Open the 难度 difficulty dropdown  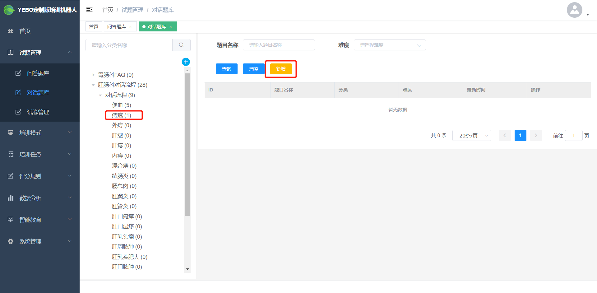390,45
